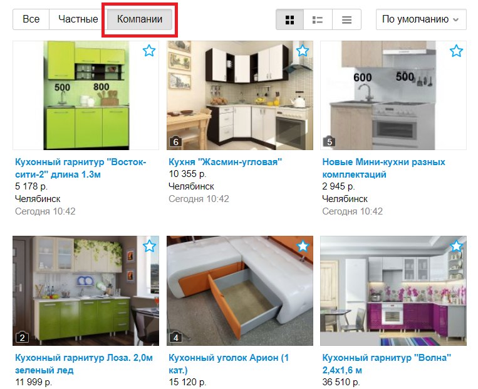Click photo count badge on Арион image

click(x=176, y=338)
